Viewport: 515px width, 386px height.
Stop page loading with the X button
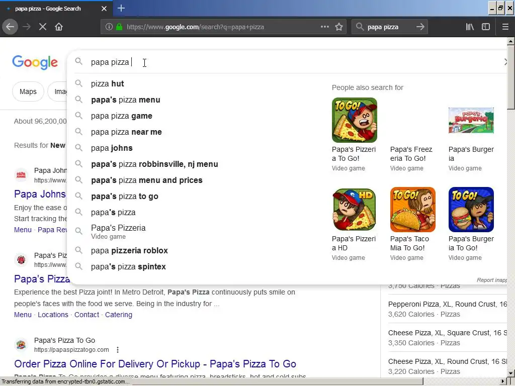[x=43, y=27]
